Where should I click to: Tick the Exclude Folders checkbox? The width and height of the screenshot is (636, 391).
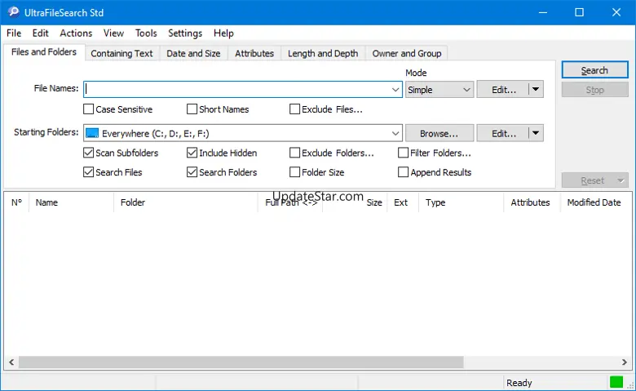tap(295, 153)
